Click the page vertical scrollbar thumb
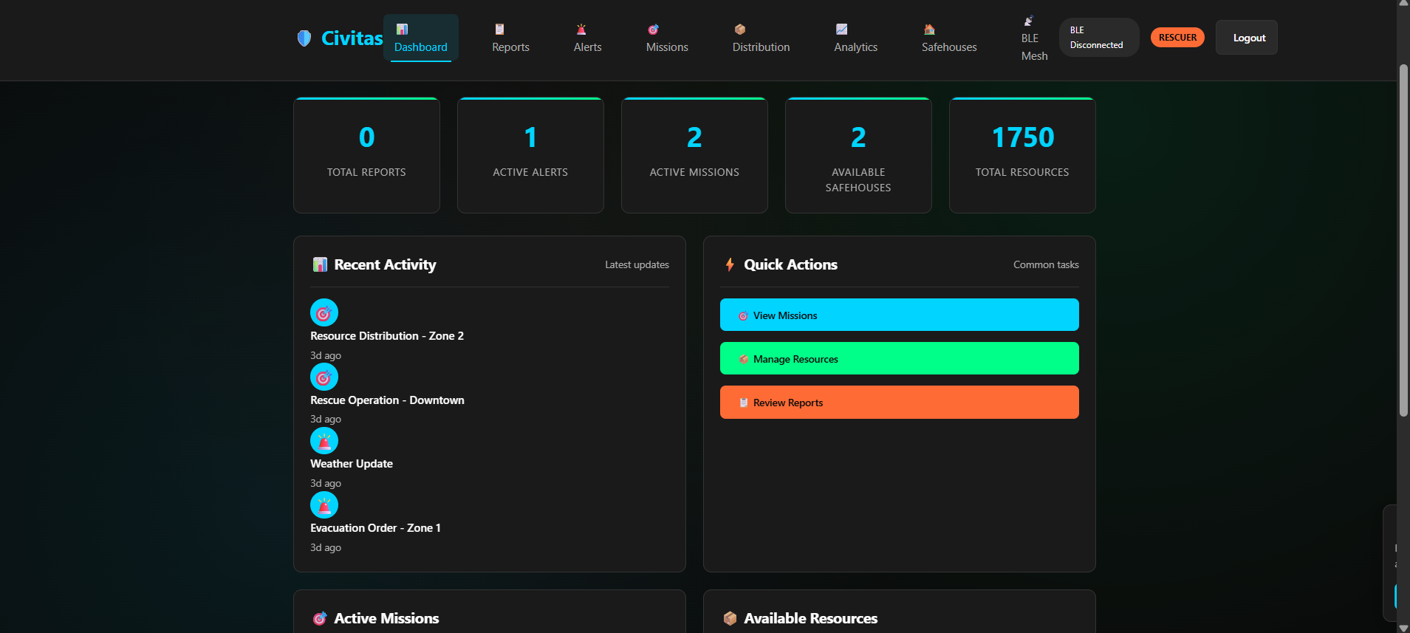Viewport: 1410px width, 633px height. [x=1403, y=240]
